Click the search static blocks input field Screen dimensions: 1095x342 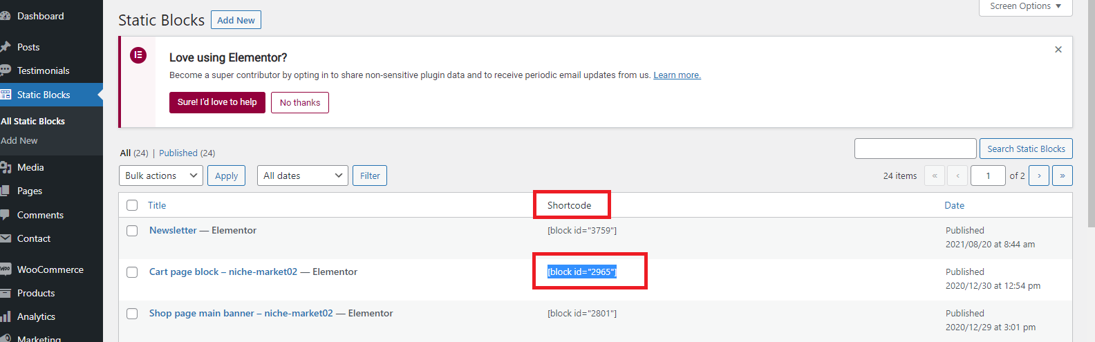[915, 149]
